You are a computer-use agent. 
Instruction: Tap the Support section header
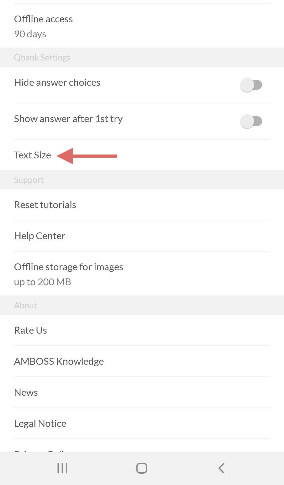29,180
